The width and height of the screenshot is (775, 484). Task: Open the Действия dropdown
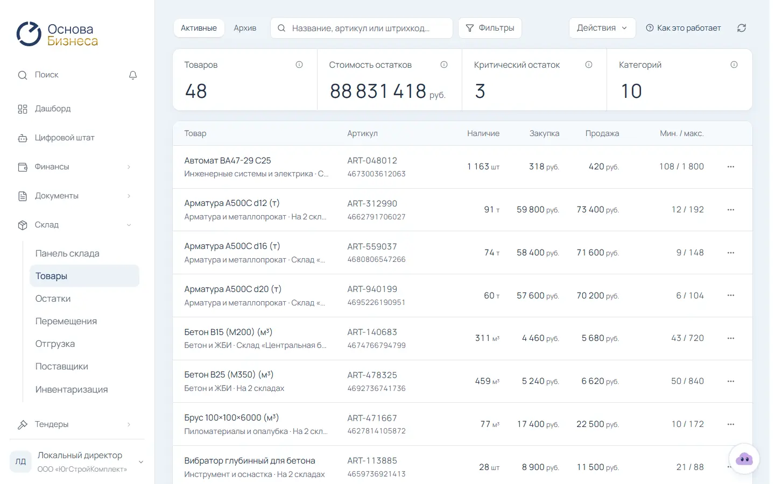point(602,28)
